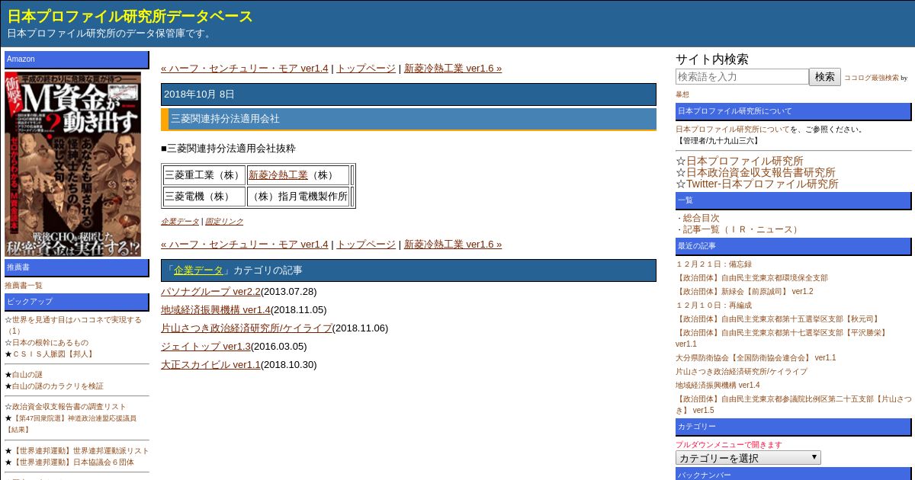Open article 大正スカイビル ver1.1
The width and height of the screenshot is (915, 480).
(210, 364)
